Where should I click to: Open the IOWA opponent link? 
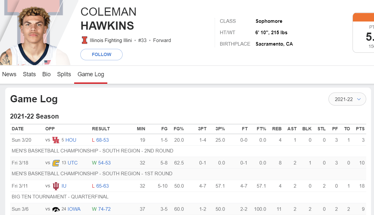point(74,209)
